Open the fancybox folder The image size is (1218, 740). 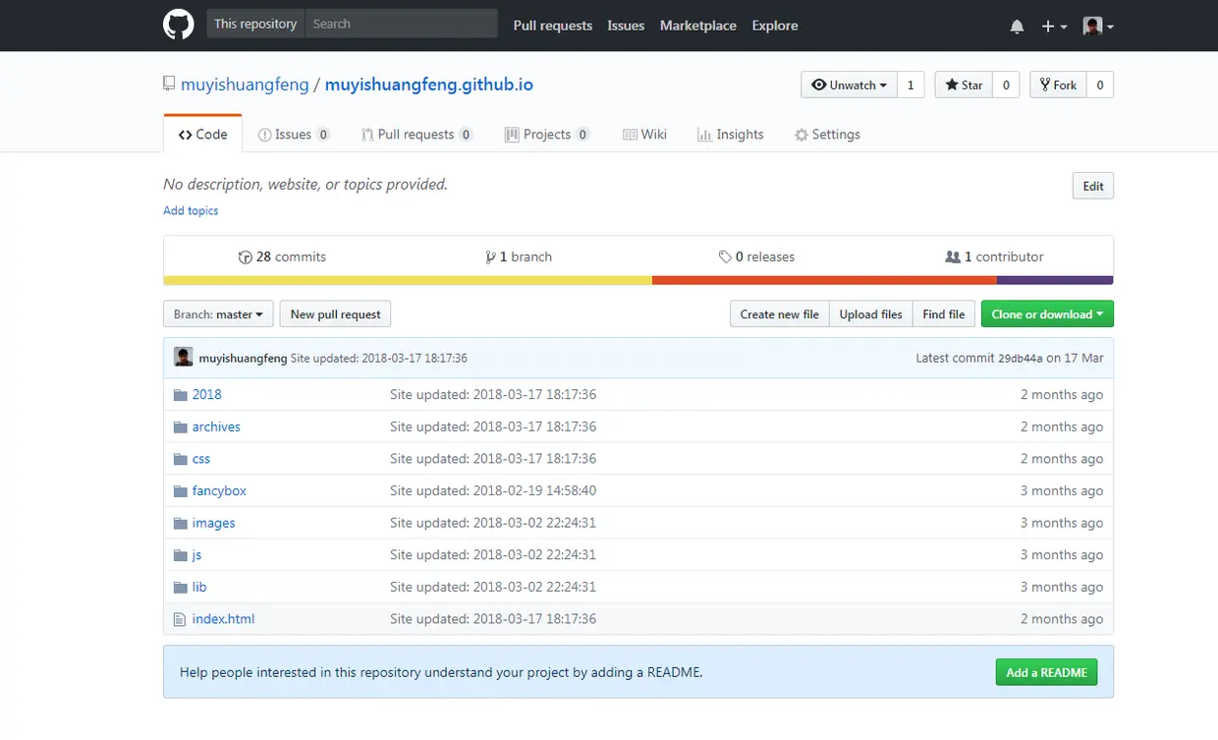click(219, 490)
